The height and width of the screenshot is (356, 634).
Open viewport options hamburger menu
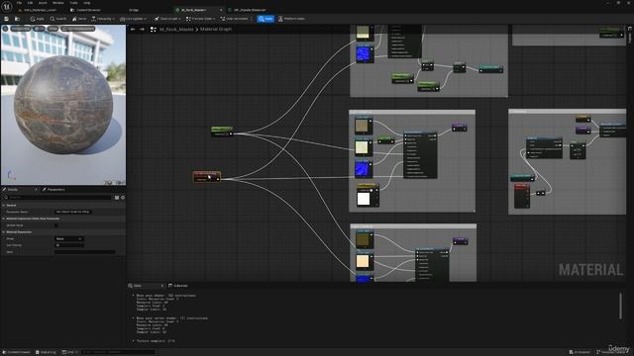click(x=5, y=29)
